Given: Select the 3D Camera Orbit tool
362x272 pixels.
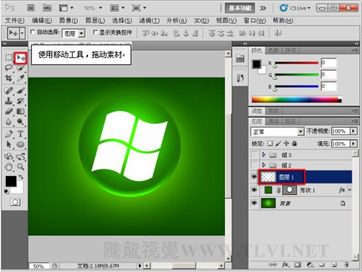Looking at the screenshot, I should [x=20, y=157].
